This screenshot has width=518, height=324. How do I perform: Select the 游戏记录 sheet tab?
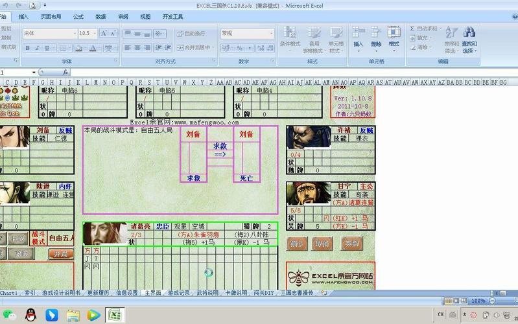pyautogui.click(x=179, y=293)
